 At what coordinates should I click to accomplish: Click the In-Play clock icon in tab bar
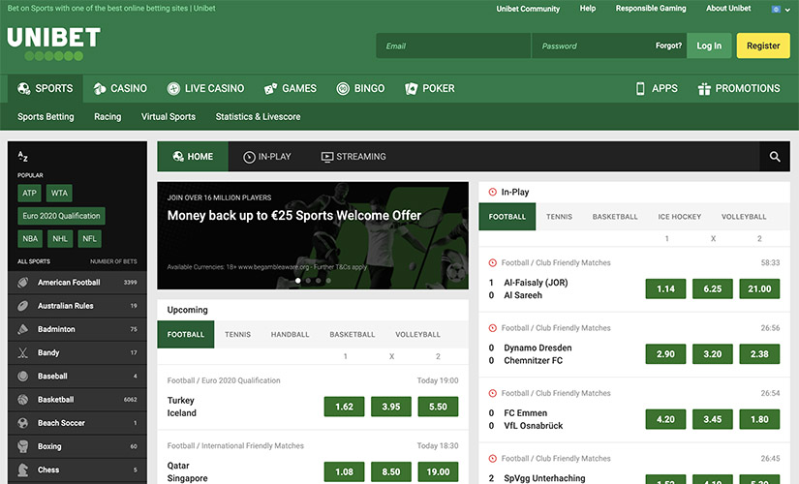tap(249, 157)
